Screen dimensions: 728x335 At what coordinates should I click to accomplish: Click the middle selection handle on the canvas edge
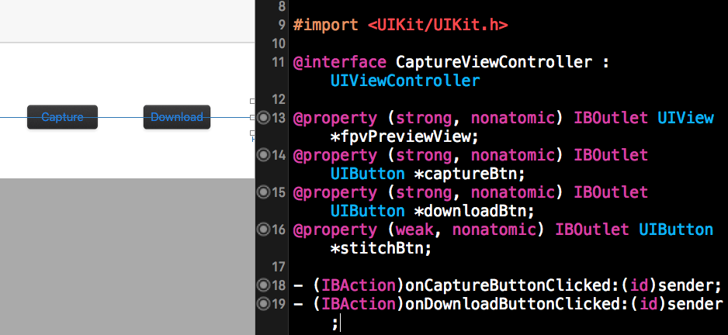click(252, 118)
